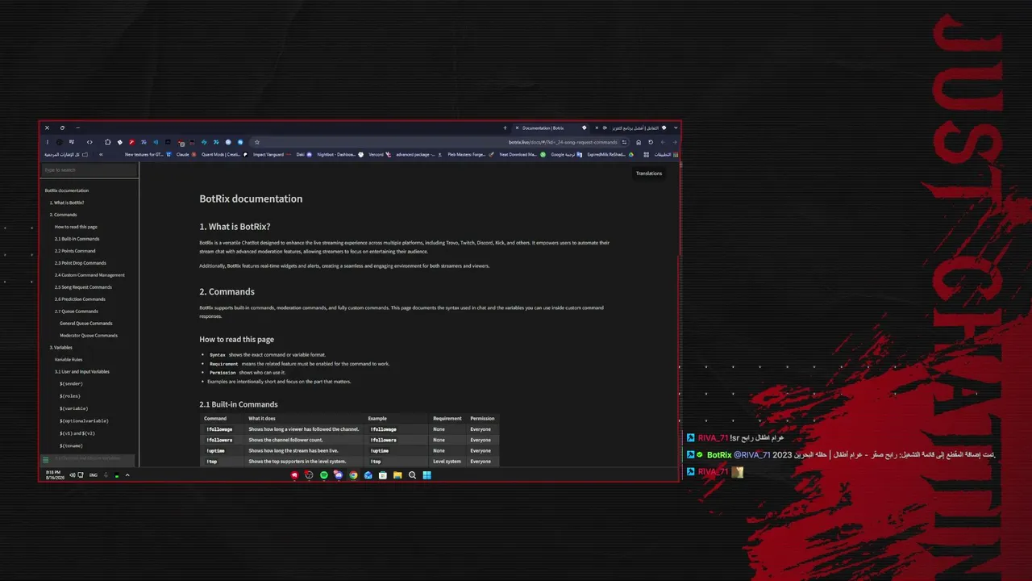
Task: Open the Windows Start button
Action: coord(427,475)
